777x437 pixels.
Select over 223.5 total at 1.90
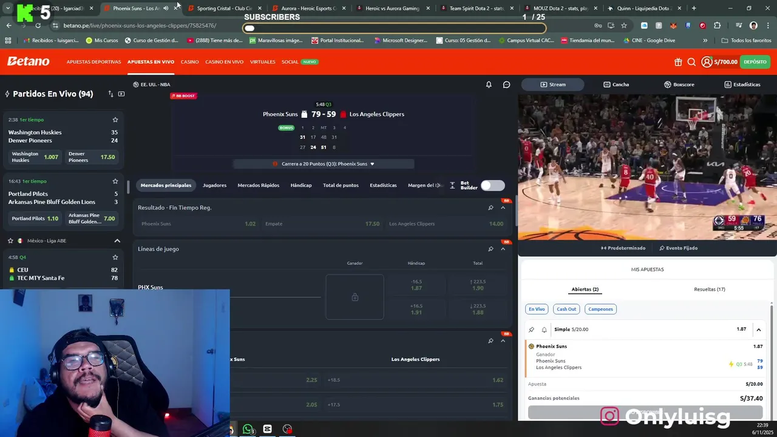(478, 285)
